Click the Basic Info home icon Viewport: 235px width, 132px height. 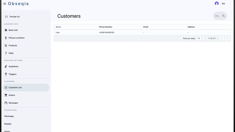(6, 30)
